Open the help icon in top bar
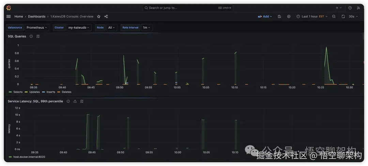 (x=350, y=8)
